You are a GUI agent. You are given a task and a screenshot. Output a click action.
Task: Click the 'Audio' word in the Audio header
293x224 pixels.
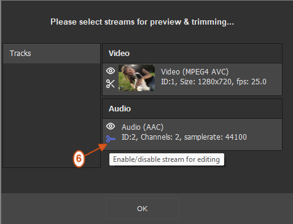pos(120,109)
